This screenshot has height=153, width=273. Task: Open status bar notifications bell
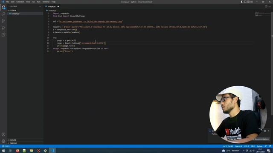tap(270, 146)
